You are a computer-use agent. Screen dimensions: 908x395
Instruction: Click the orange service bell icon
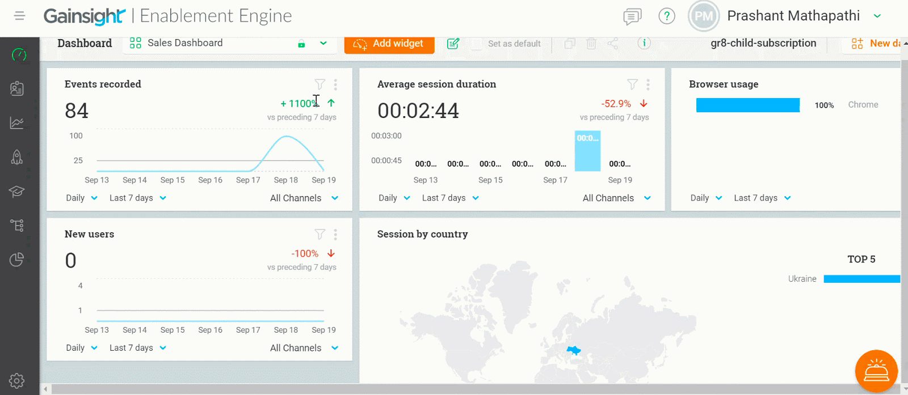[x=876, y=371]
